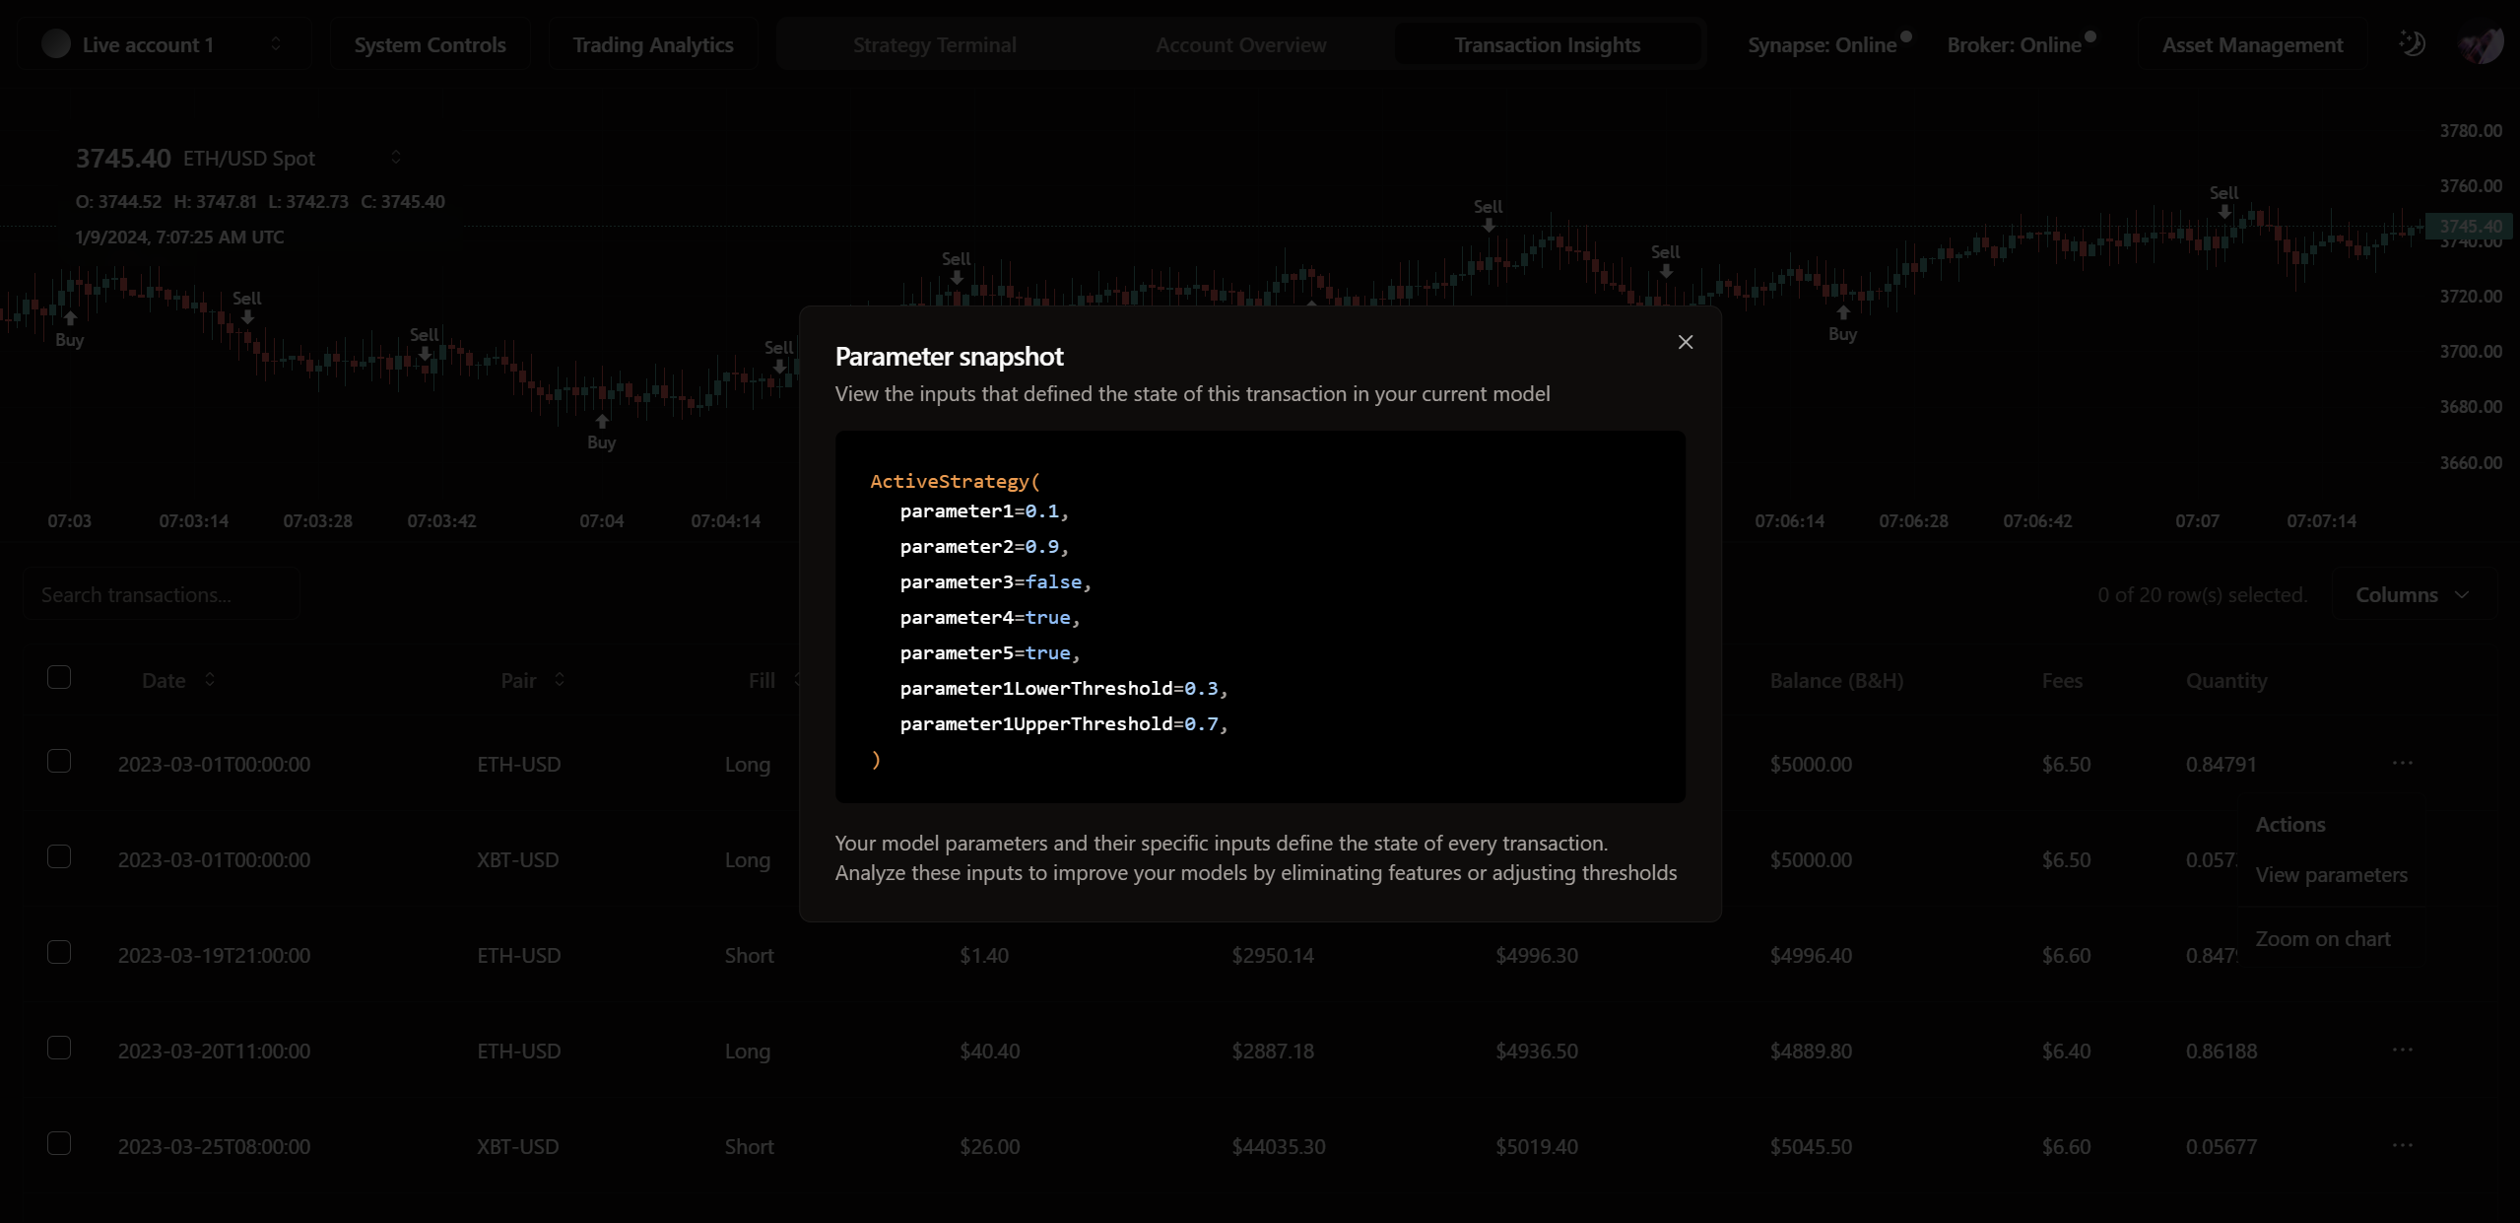Select the first 2023-03-01 ETH-USD row checkbox
2520x1223 pixels.
point(59,762)
